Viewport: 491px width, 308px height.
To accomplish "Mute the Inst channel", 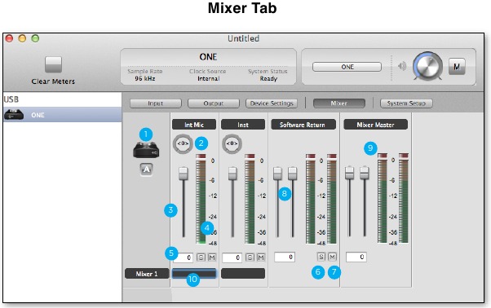I will [261, 257].
